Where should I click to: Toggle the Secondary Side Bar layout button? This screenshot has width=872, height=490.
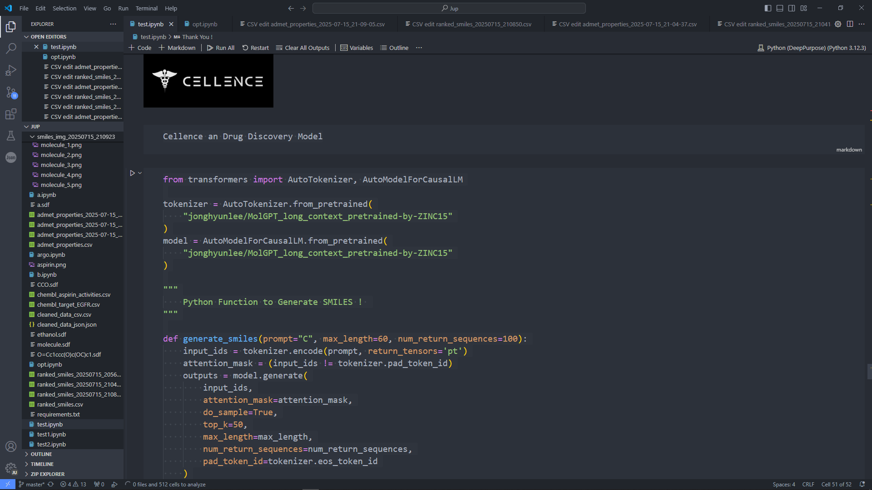[792, 8]
